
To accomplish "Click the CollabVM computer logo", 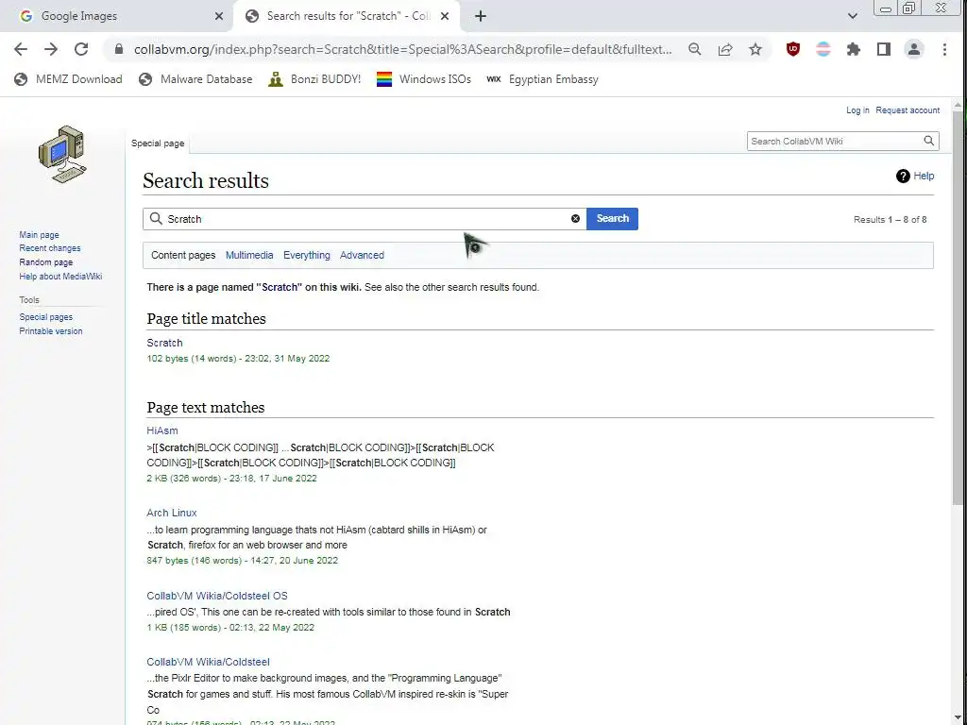I will coord(62,154).
